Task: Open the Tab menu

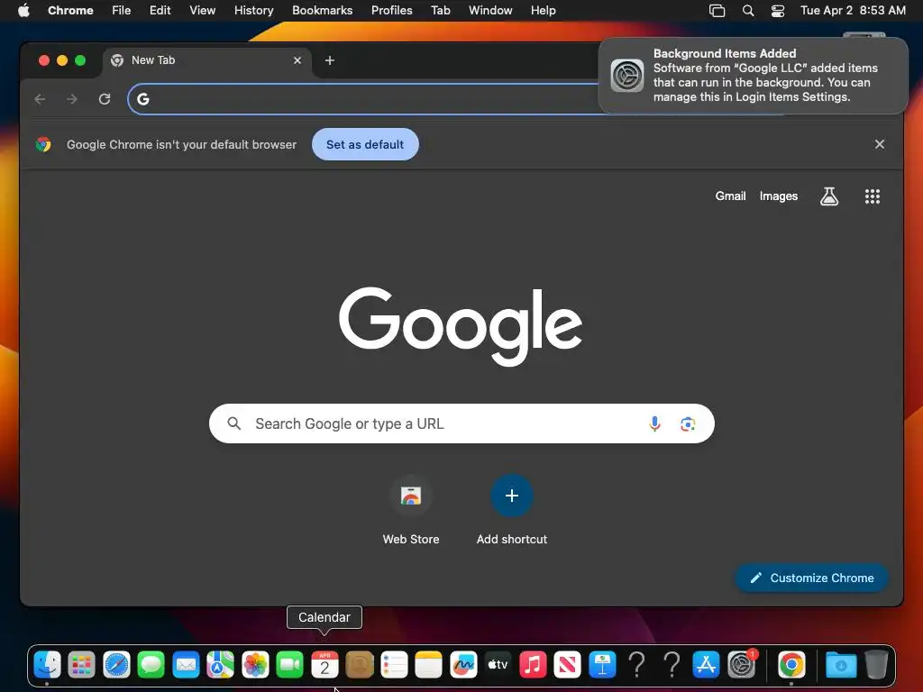Action: click(440, 11)
